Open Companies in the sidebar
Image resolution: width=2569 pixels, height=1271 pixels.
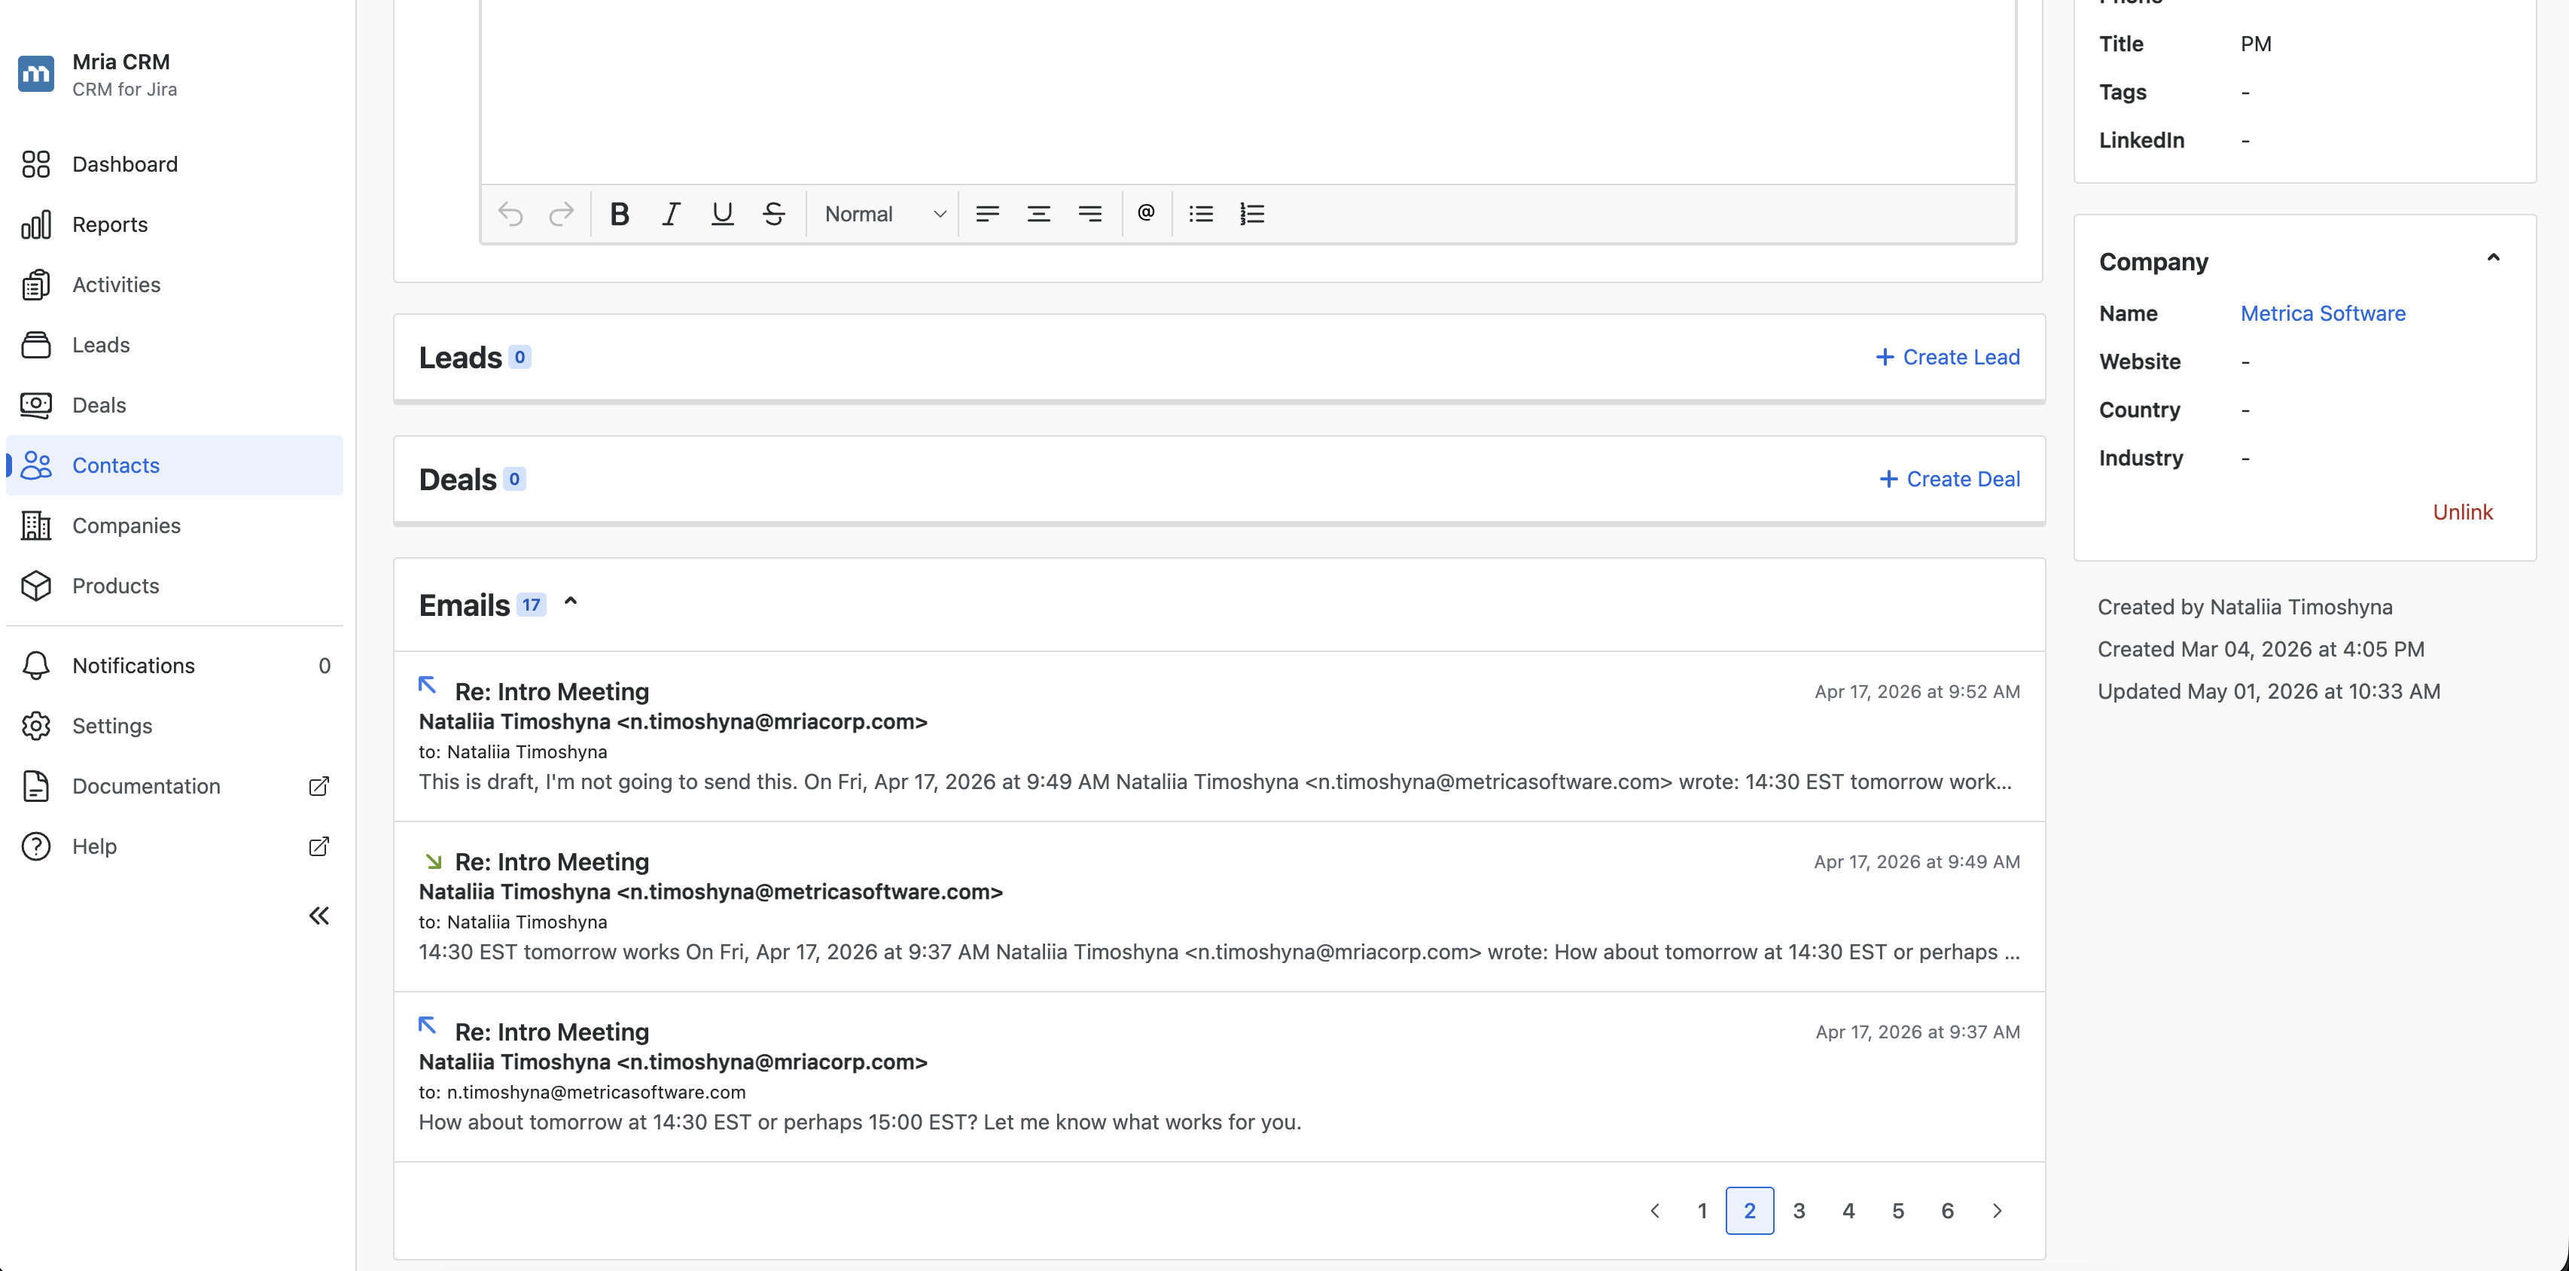coord(175,526)
